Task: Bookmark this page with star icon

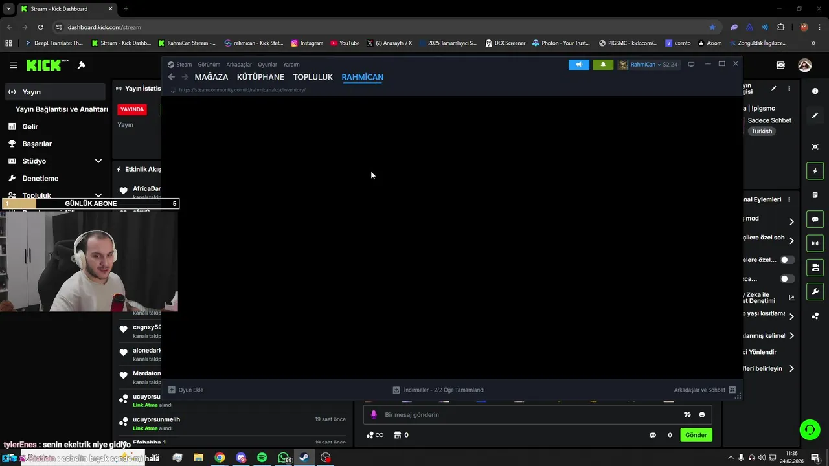Action: pos(712,27)
